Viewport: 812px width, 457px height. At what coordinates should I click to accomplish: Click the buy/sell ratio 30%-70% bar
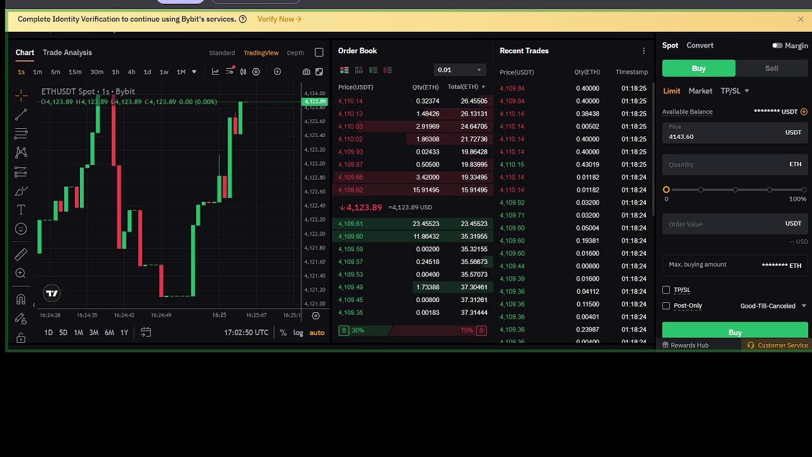coord(413,331)
